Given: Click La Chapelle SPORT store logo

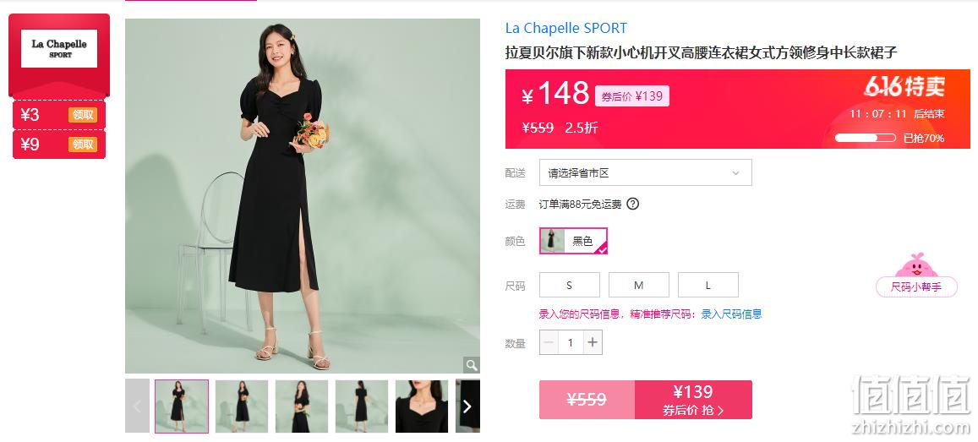Looking at the screenshot, I should 59,49.
